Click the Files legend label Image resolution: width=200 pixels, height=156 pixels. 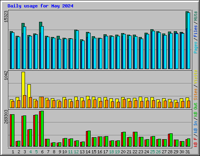pyautogui.click(x=196, y=31)
